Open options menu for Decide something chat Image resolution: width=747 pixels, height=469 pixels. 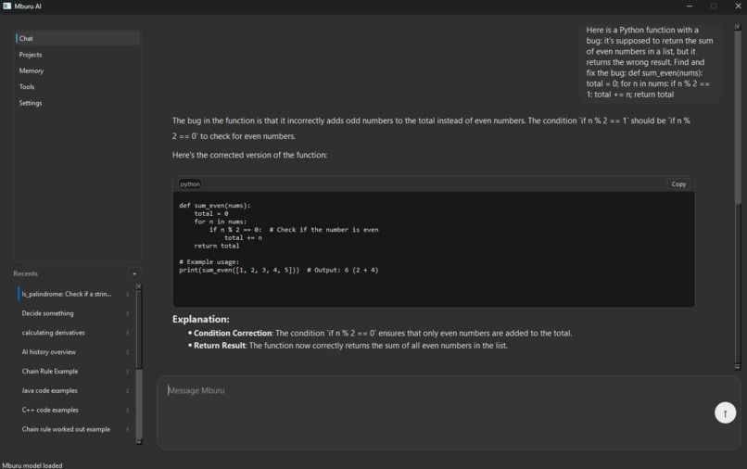[127, 313]
